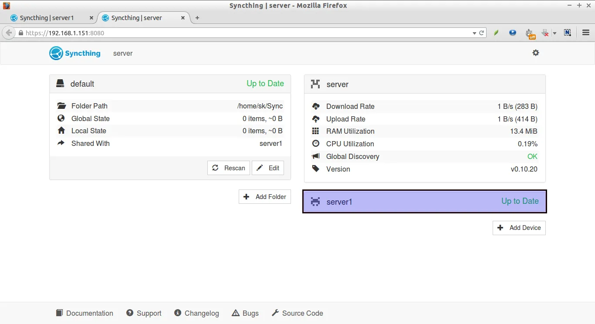Click the browser back arrow button

coord(9,33)
